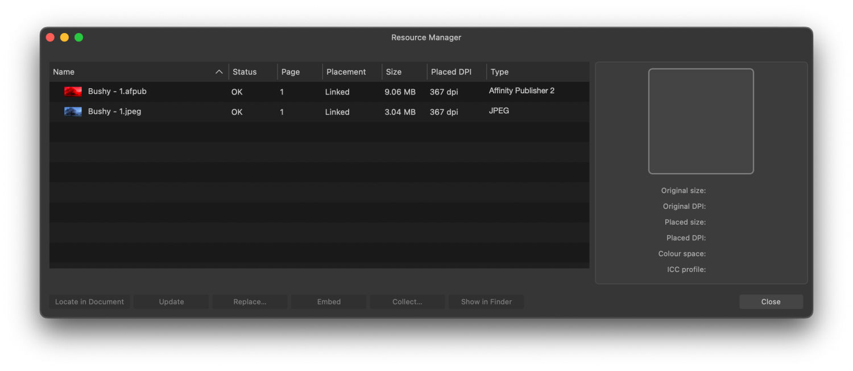
Task: Click the Placement column header
Action: [346, 72]
